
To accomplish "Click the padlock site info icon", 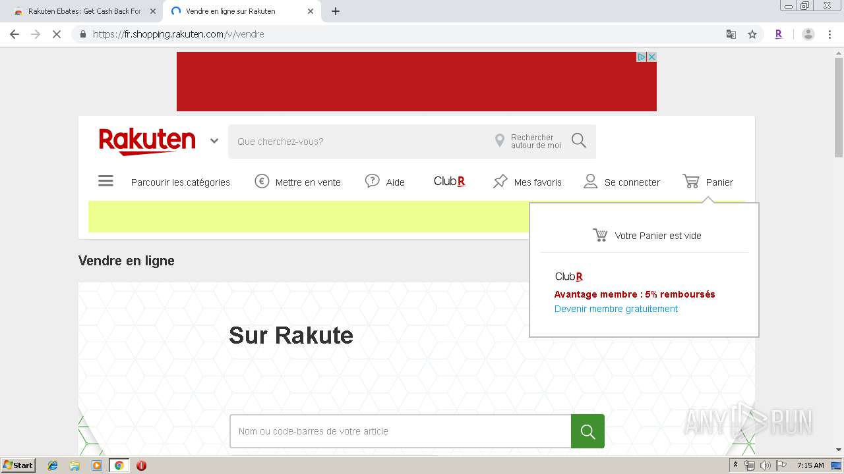I will tap(82, 34).
